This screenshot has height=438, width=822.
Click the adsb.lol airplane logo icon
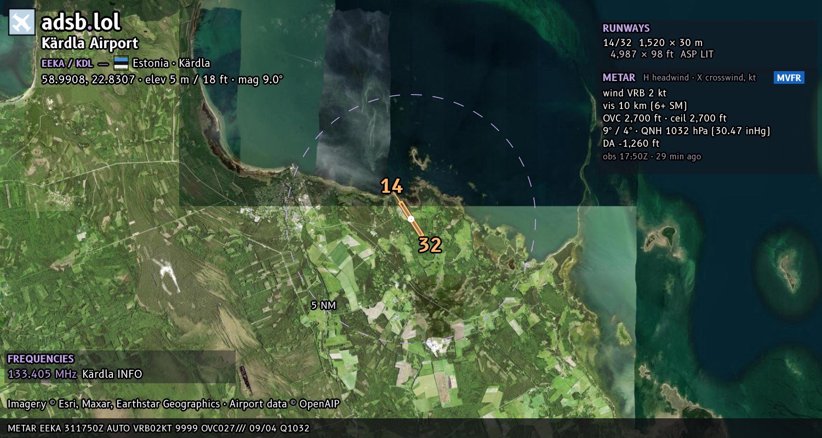click(x=22, y=22)
